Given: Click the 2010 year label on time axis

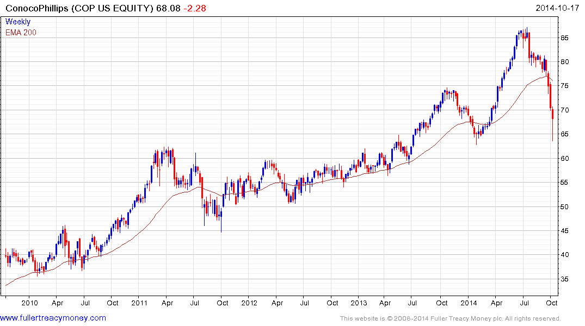Looking at the screenshot, I should 29,303.
